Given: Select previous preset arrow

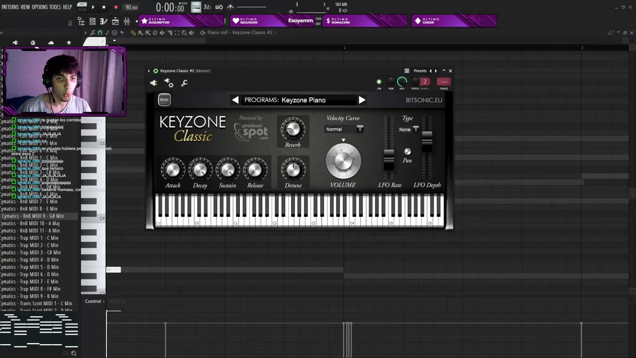Looking at the screenshot, I should coord(430,71).
